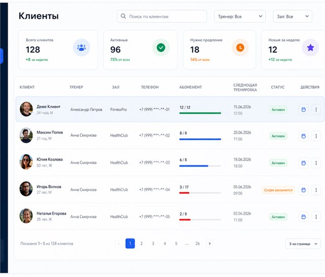Open more actions for Игорь Волков
This screenshot has height=277, width=325.
[316, 190]
